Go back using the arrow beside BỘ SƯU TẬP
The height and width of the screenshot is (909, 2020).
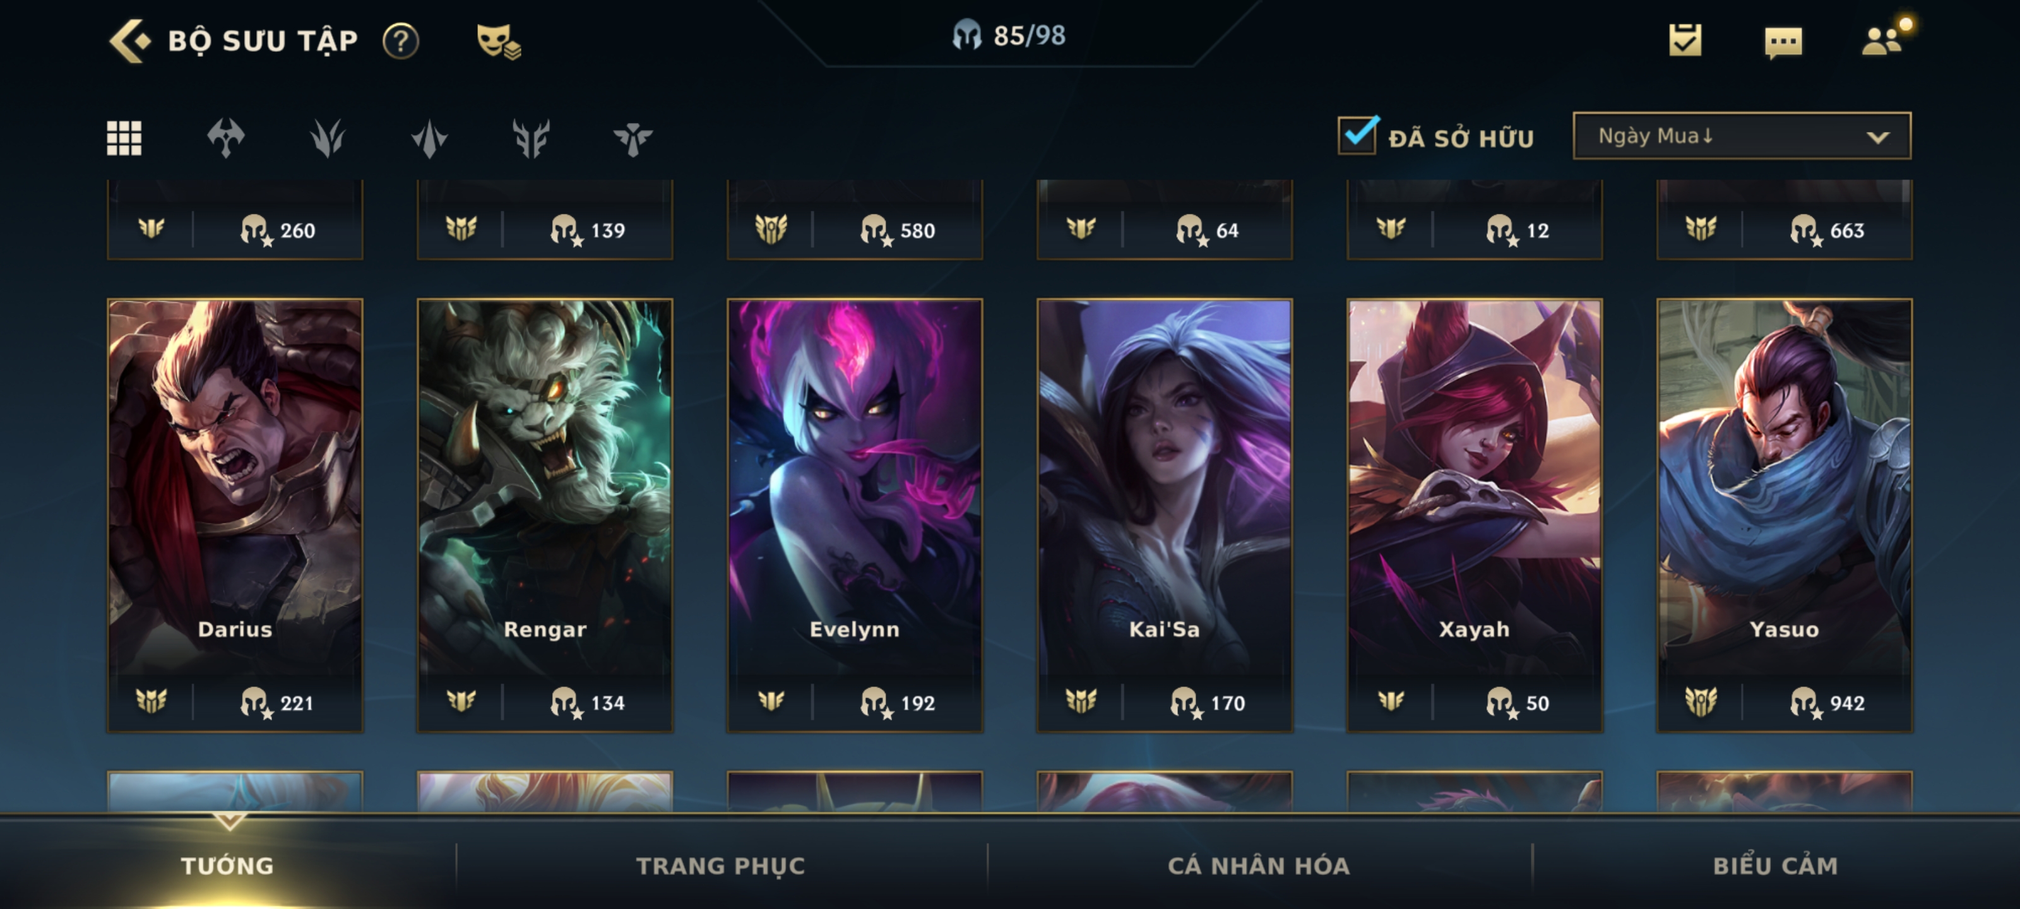pos(129,41)
